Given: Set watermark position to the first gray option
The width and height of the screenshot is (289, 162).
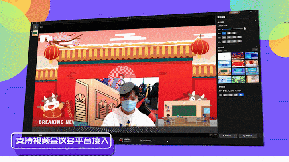Looking at the screenshot, I should pyautogui.click(x=225, y=95).
